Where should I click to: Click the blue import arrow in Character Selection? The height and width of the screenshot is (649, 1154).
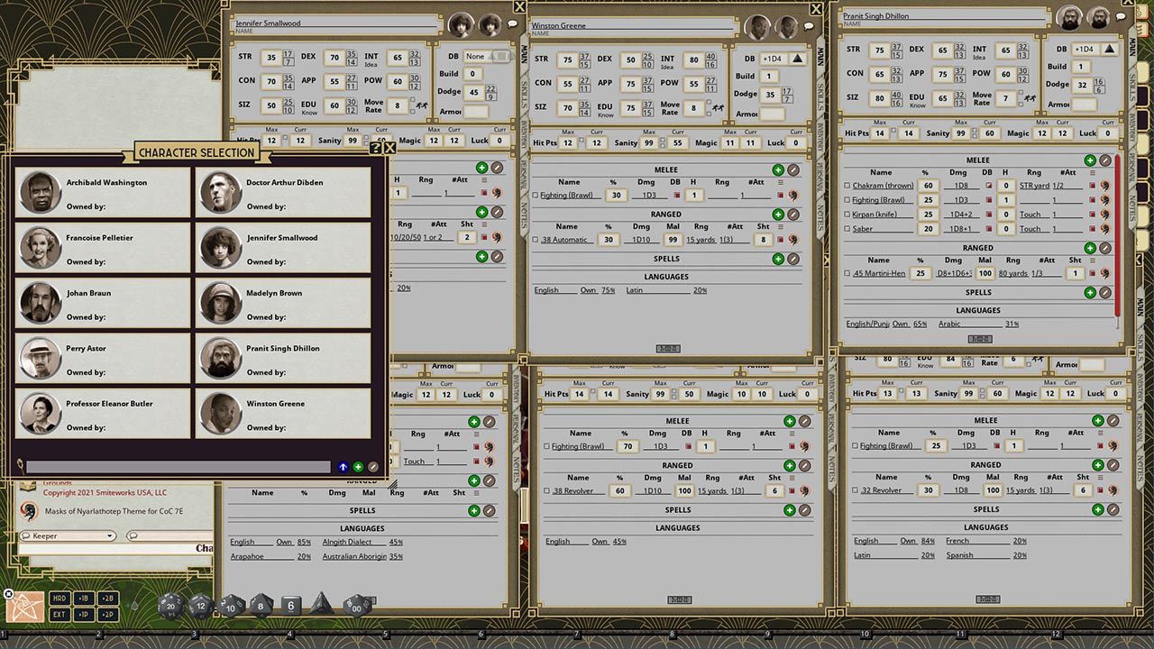click(x=343, y=467)
